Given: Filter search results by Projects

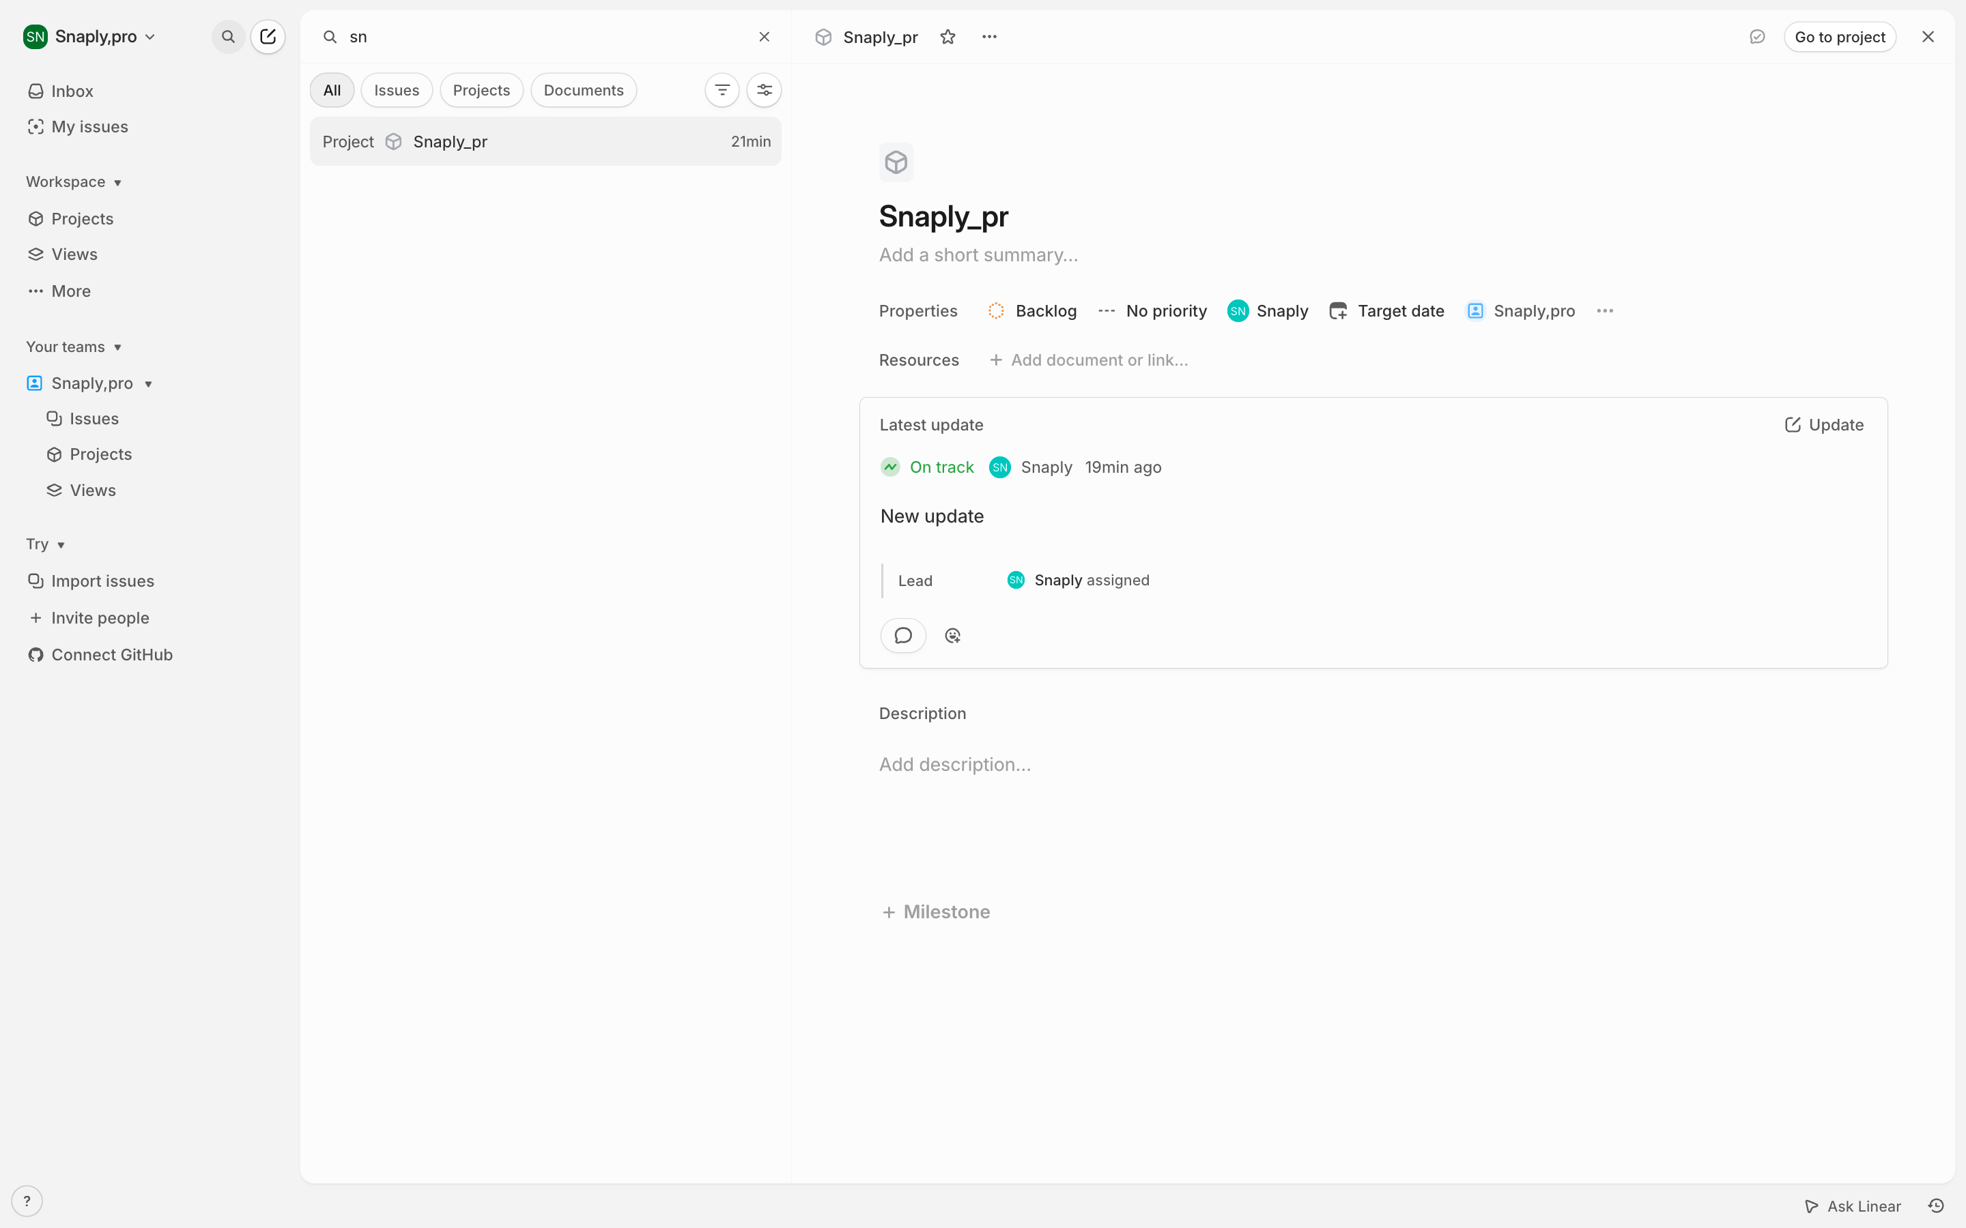Looking at the screenshot, I should coord(482,90).
